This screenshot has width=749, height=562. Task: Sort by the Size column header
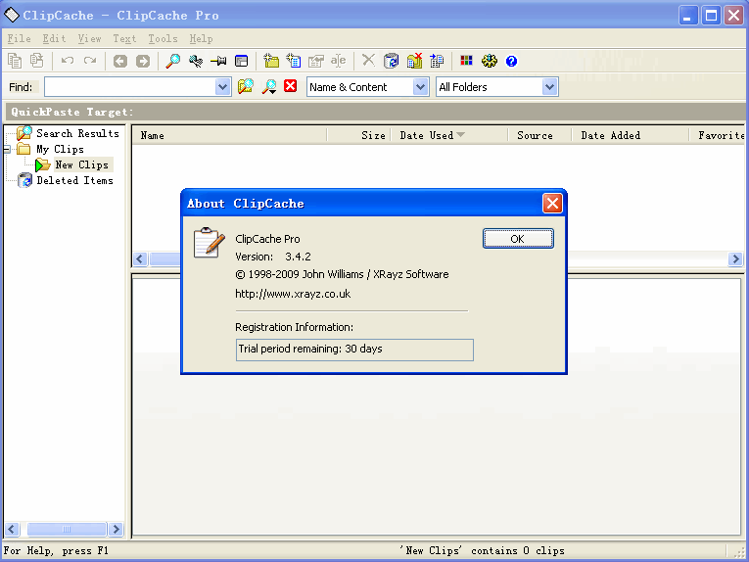point(359,136)
